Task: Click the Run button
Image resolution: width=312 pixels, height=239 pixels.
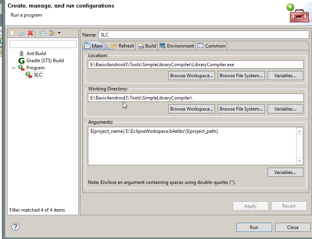Action: tap(254, 228)
